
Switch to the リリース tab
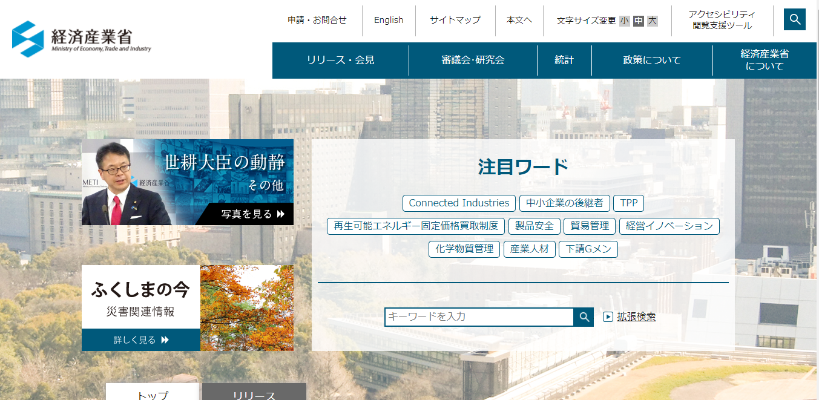click(254, 392)
